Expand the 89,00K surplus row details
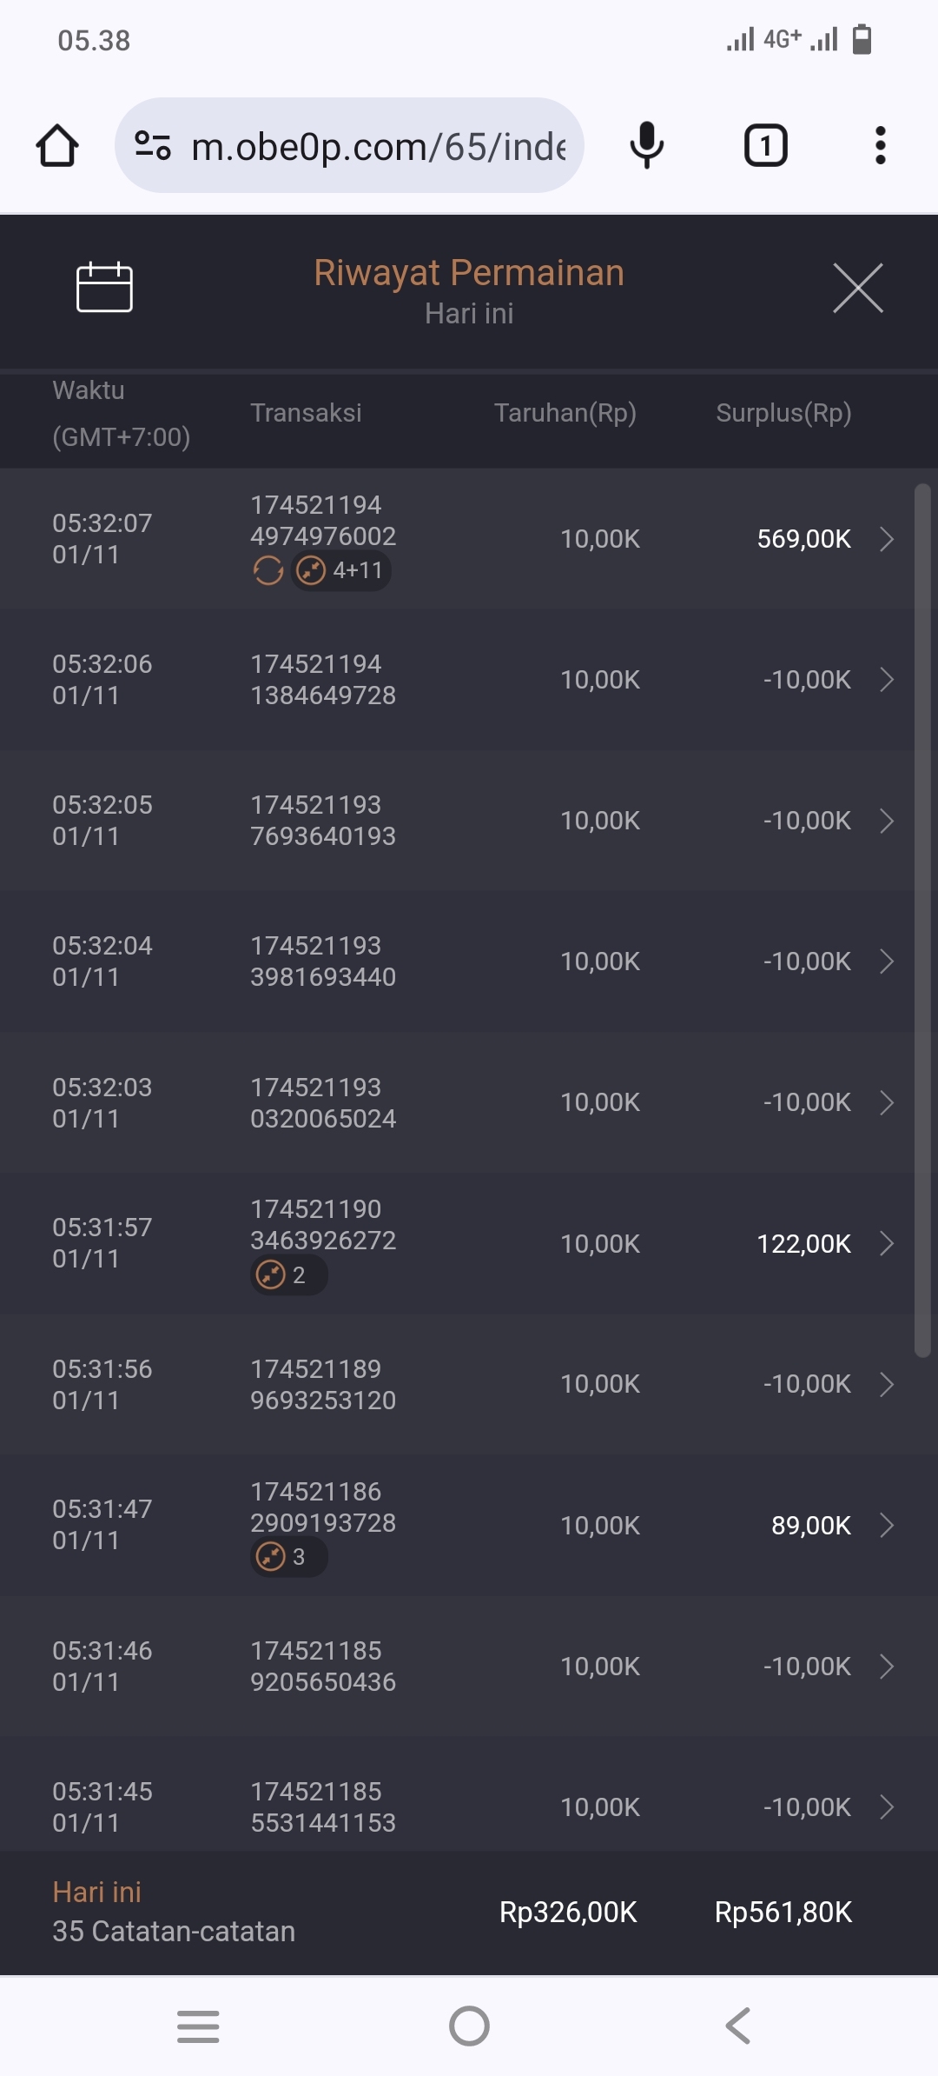 tap(887, 1526)
